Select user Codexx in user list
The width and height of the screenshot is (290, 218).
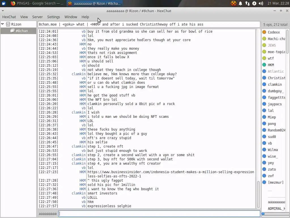(274, 32)
